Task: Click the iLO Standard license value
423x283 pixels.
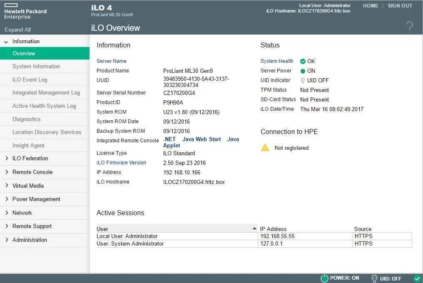Action: pos(179,153)
